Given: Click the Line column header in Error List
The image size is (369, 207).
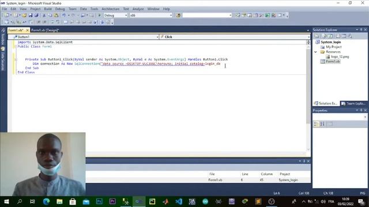Looking at the screenshot, I should point(245,174).
